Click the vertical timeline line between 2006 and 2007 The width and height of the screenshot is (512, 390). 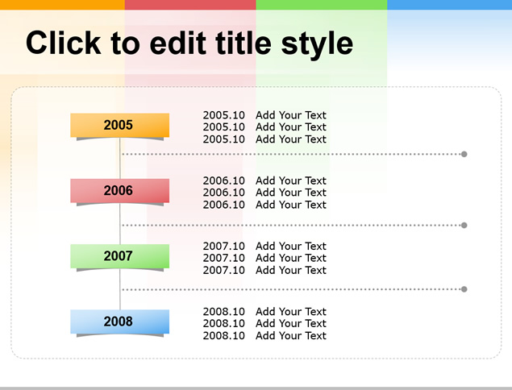[x=120, y=223]
